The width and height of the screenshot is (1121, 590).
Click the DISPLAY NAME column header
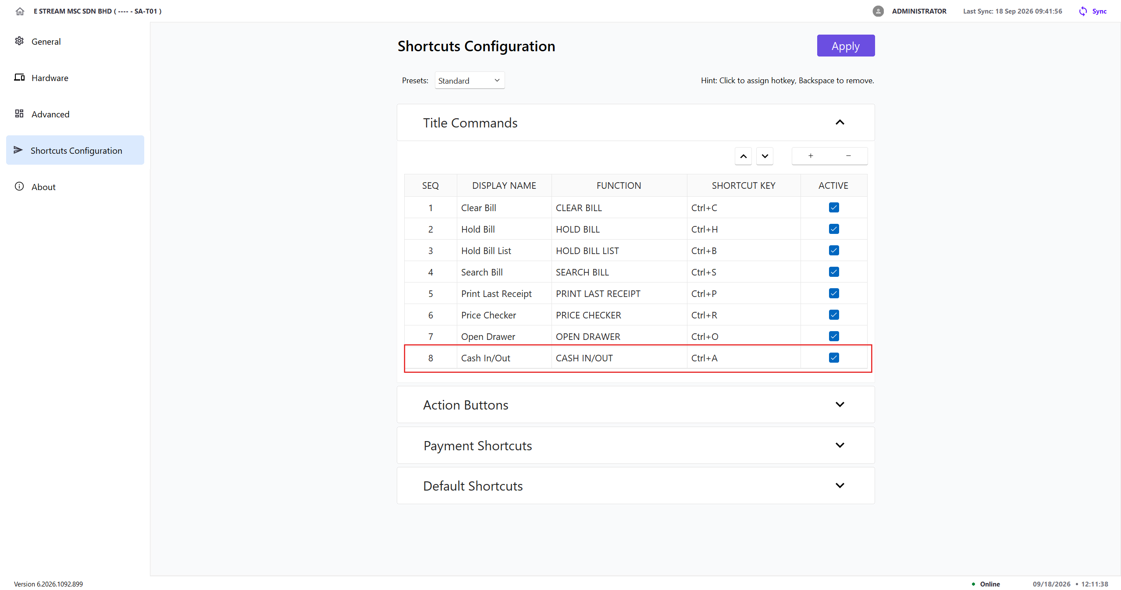tap(504, 185)
